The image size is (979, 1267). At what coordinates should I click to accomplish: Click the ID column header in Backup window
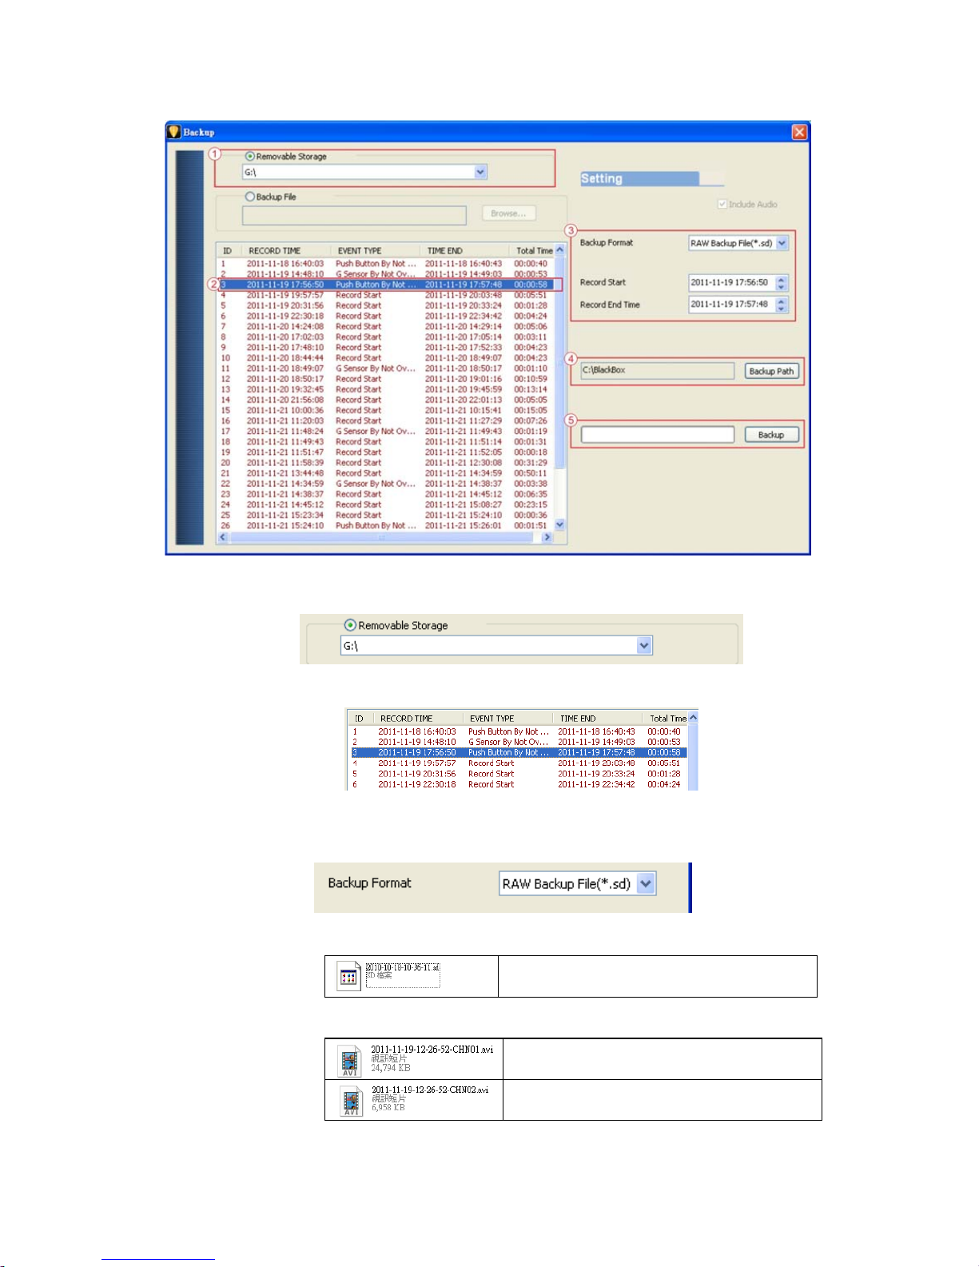[x=229, y=250]
